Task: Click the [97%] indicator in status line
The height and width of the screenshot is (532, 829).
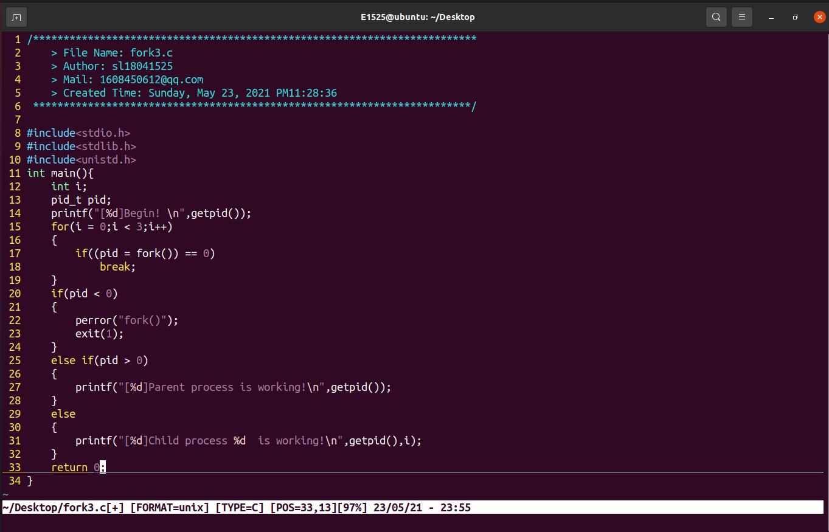Action: (352, 508)
